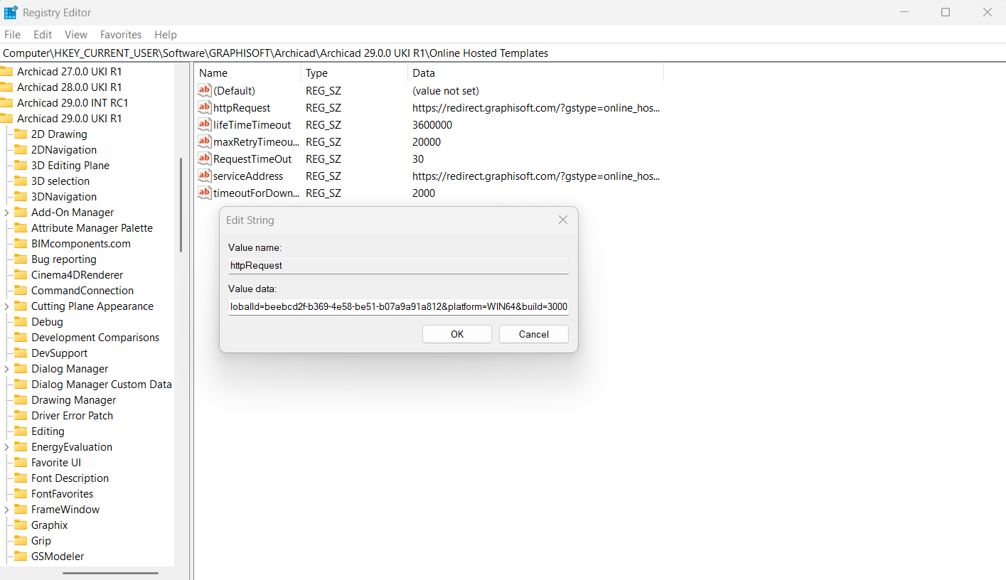Viewport: 1006px width, 580px height.
Task: Open the Favorites menu
Action: (121, 34)
